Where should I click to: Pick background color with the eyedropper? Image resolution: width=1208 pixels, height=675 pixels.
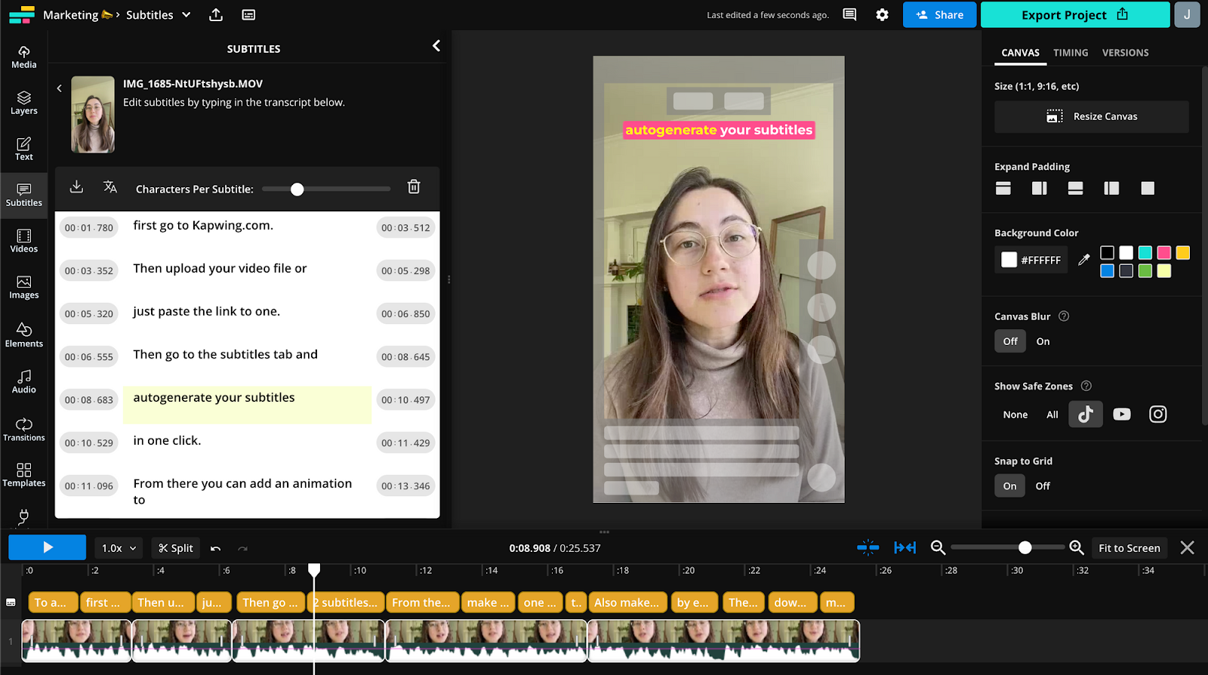[x=1083, y=260]
